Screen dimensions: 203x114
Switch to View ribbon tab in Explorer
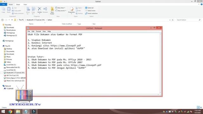[25, 4]
